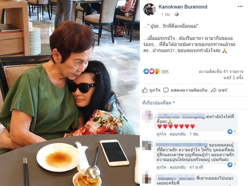Open the post photo of two women hugging
248x186 pixels.
(70, 93)
